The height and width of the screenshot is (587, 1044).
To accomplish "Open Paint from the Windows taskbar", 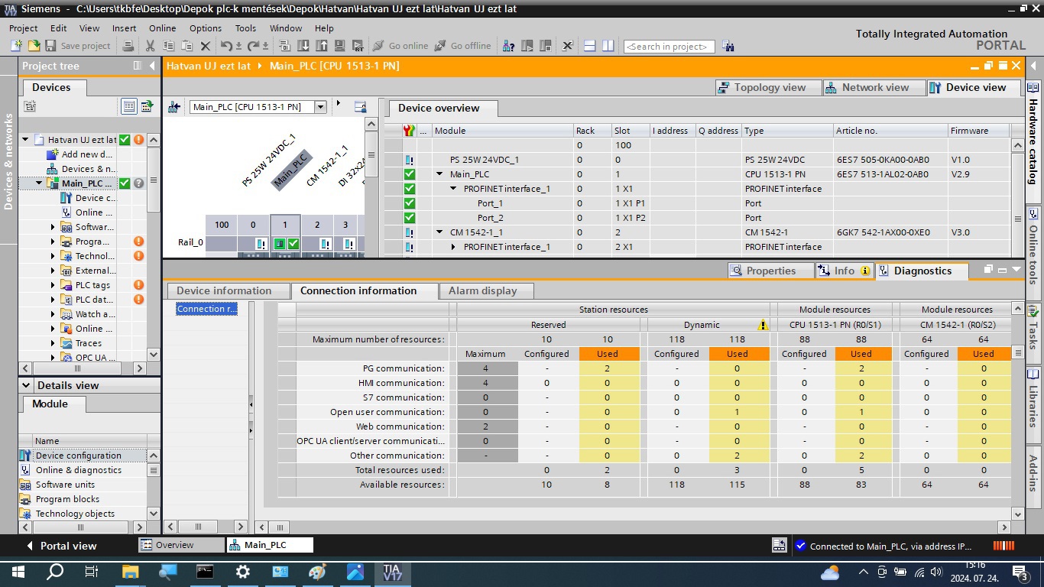I will (317, 571).
